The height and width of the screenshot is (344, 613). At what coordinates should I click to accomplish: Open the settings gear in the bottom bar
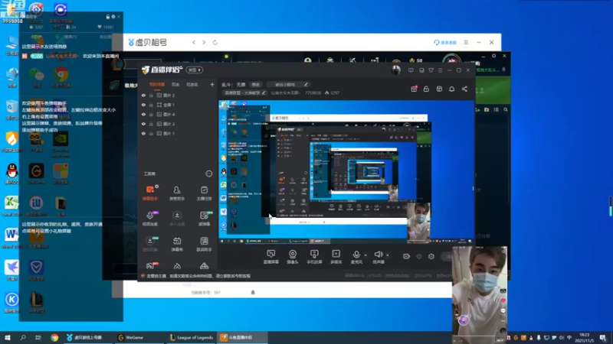[x=431, y=256]
